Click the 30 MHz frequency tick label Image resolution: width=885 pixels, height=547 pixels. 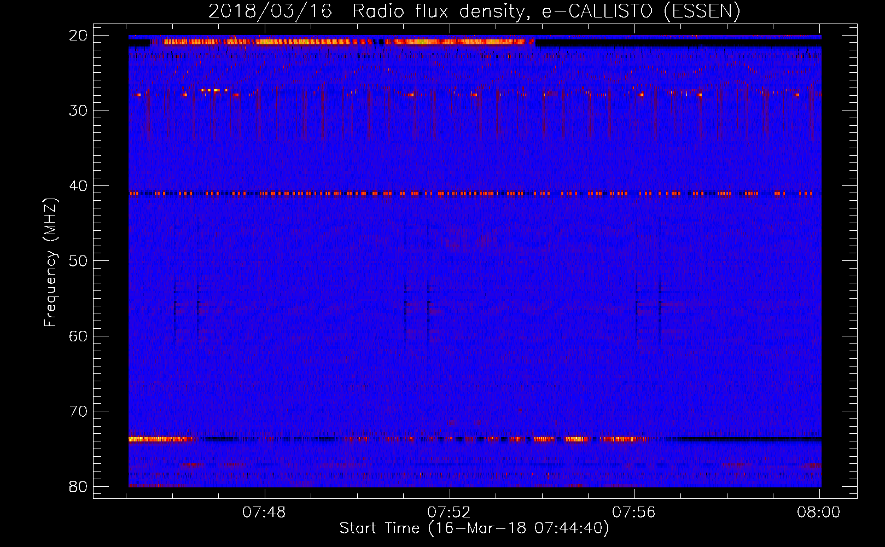click(78, 110)
